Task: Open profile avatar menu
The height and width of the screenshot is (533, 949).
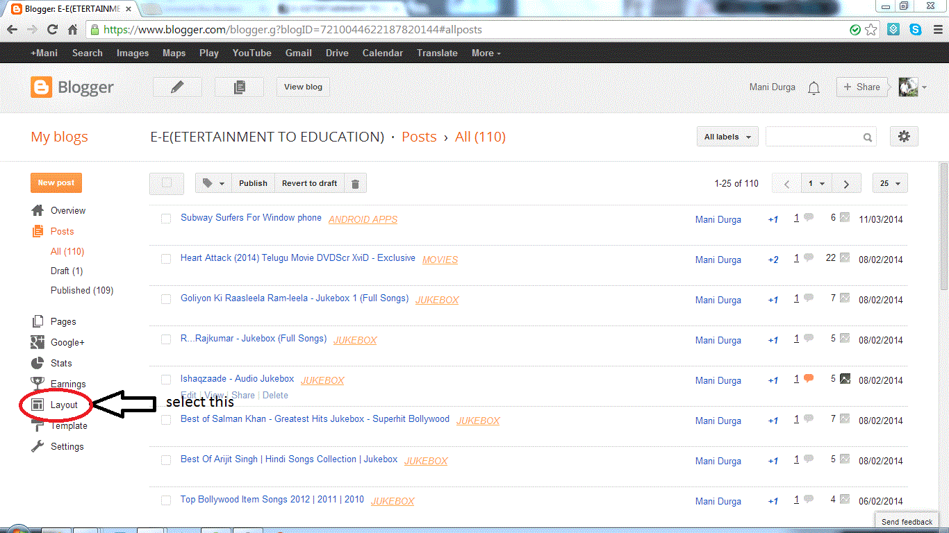Action: coord(912,87)
